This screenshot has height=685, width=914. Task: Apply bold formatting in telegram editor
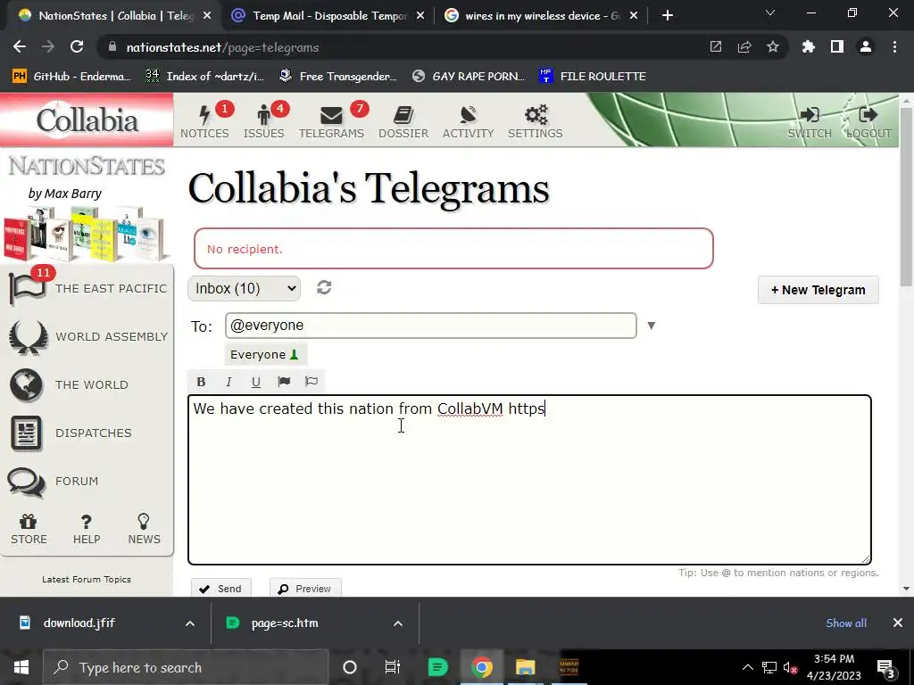[x=201, y=382]
